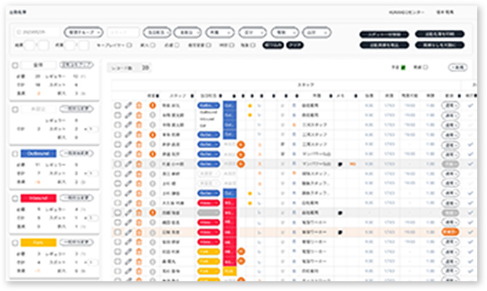This screenshot has height=291, width=487.
Task: Tick the checkbox on the Outbound summary card
Action: (15, 153)
